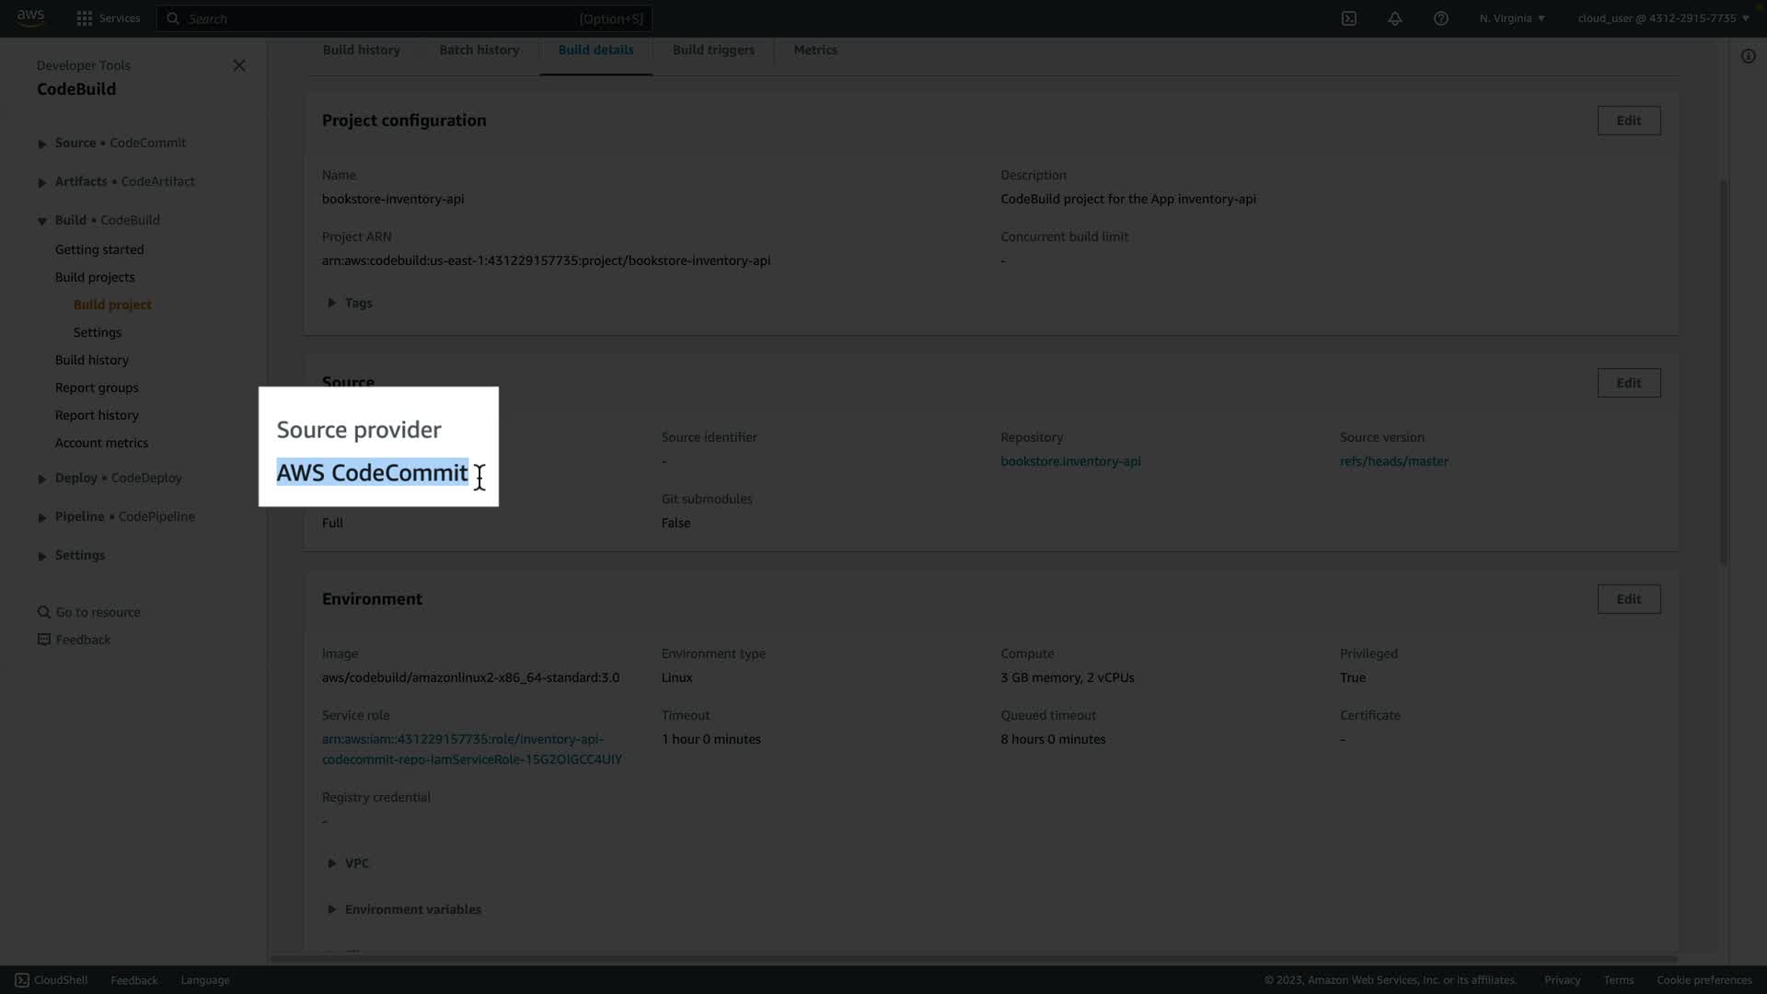Edit the Project configuration section

click(x=1628, y=121)
